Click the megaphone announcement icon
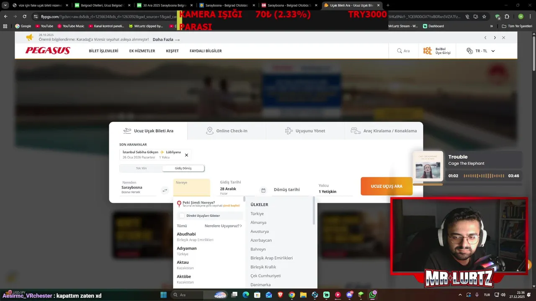 click(29, 38)
